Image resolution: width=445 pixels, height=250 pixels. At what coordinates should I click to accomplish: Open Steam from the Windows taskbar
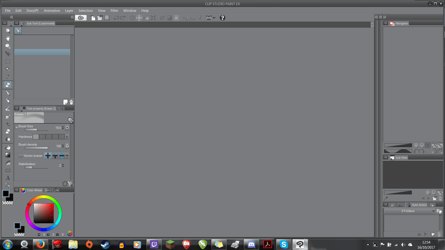(105, 244)
